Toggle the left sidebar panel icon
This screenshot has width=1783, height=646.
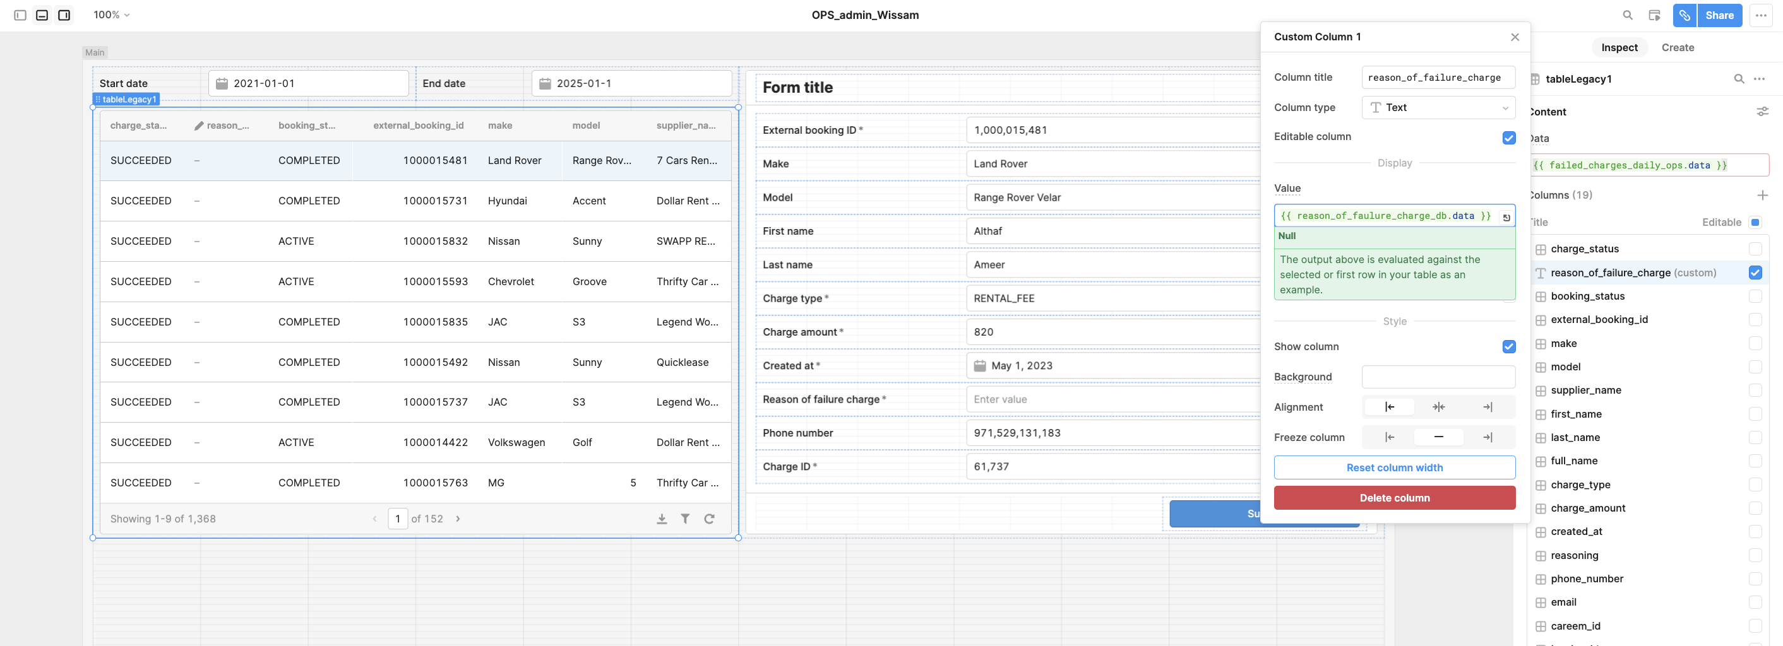(x=20, y=15)
